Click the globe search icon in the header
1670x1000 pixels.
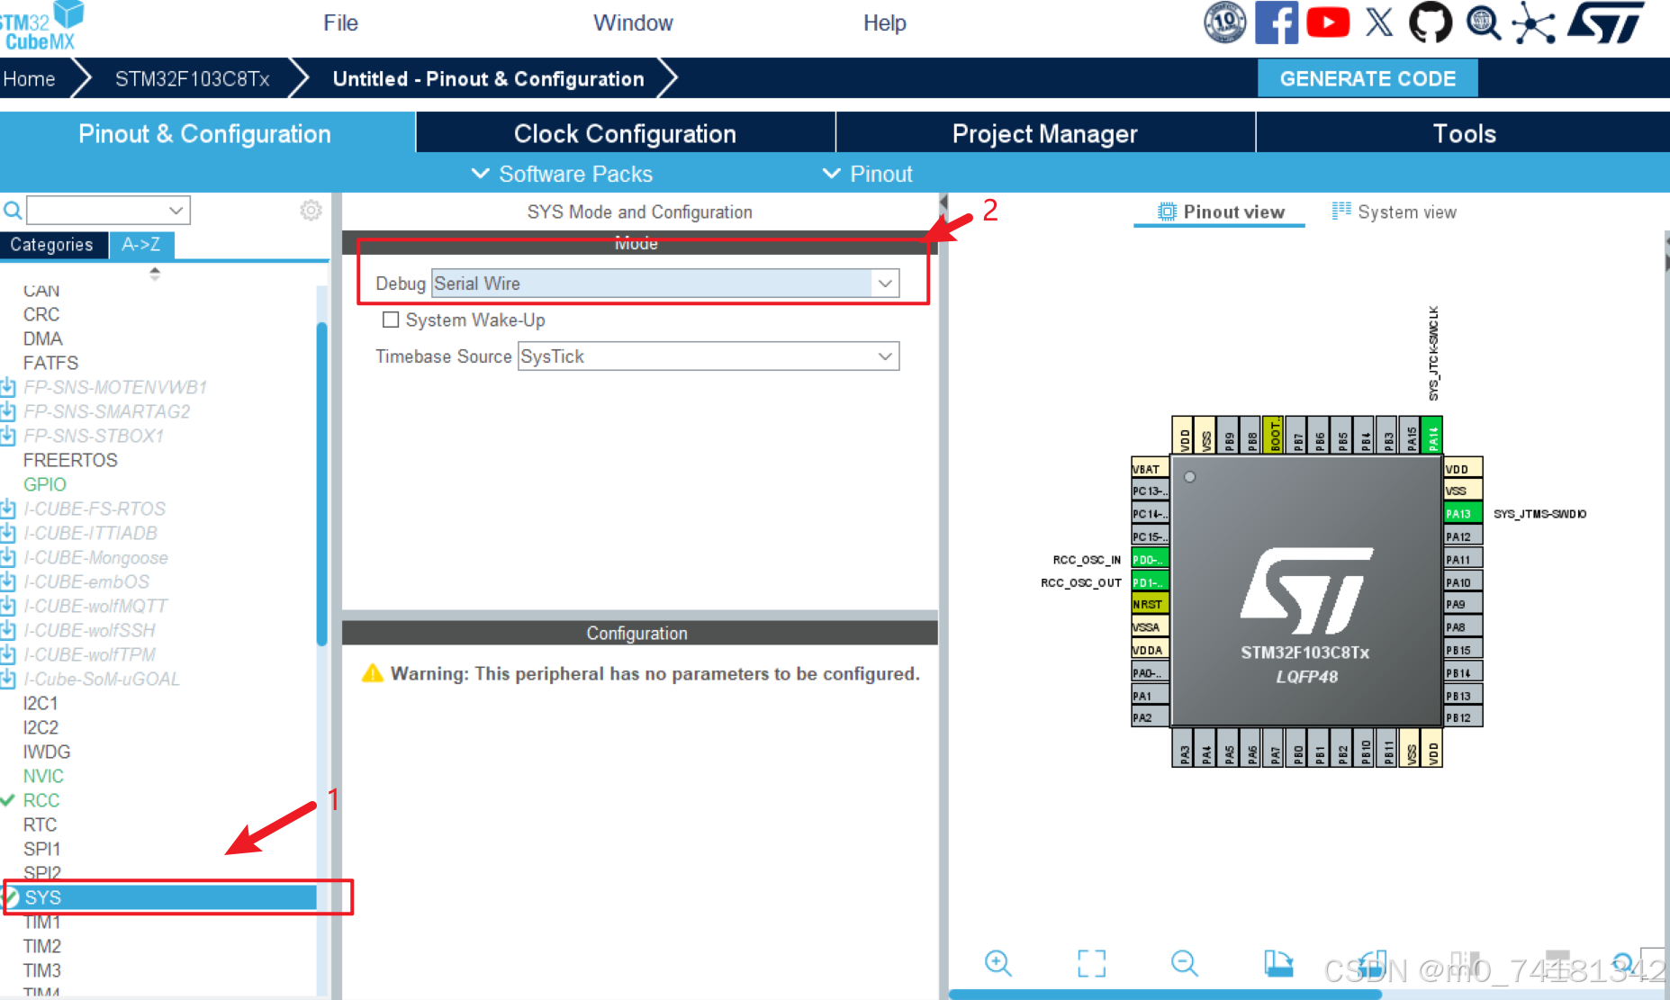[x=1483, y=23]
